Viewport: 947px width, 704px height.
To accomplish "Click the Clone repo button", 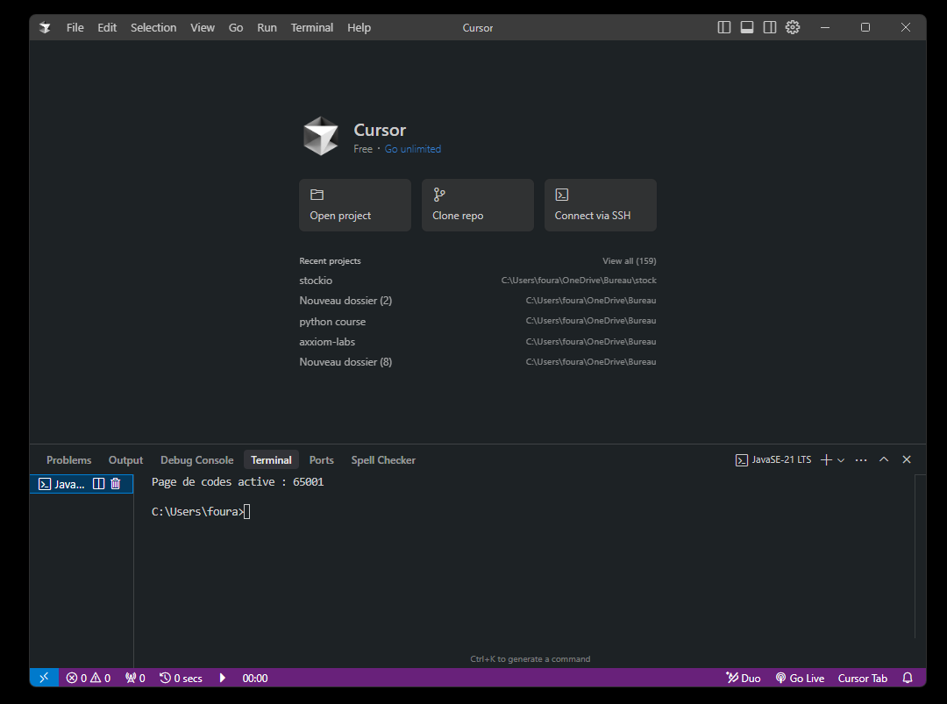I will (478, 204).
